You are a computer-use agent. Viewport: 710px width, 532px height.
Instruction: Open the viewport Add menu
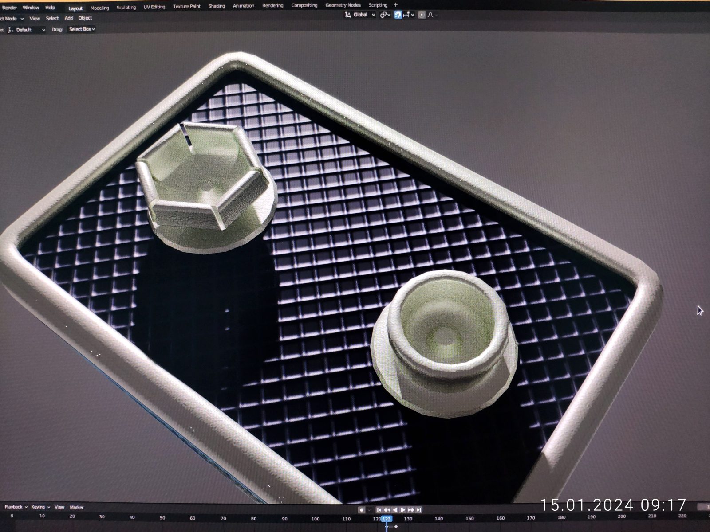[68, 18]
